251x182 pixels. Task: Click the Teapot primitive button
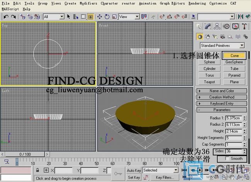(x=209, y=82)
